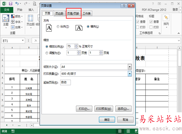Open the Arrange (排列) menu
Viewport: 182px width, 134px height.
[166, 21]
